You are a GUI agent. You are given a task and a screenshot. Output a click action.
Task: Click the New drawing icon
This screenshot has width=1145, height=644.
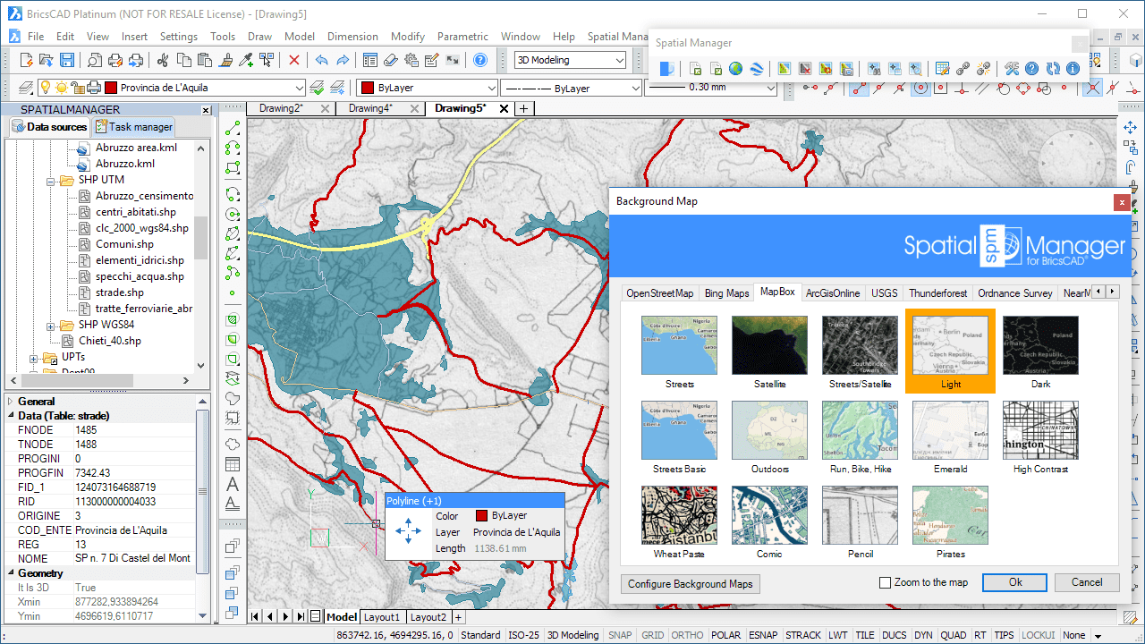27,60
